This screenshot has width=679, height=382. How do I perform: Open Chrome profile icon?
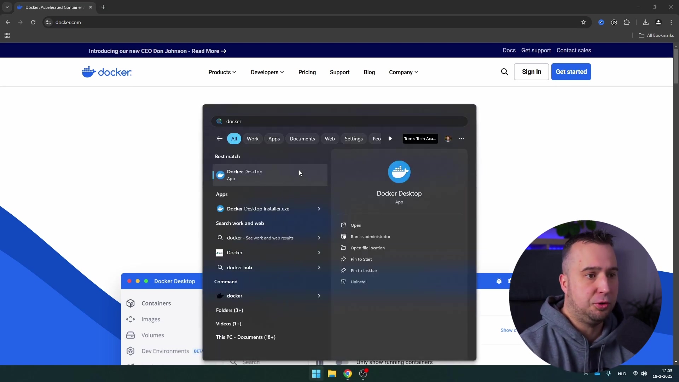658,22
